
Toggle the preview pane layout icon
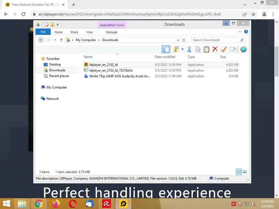pos(166,50)
